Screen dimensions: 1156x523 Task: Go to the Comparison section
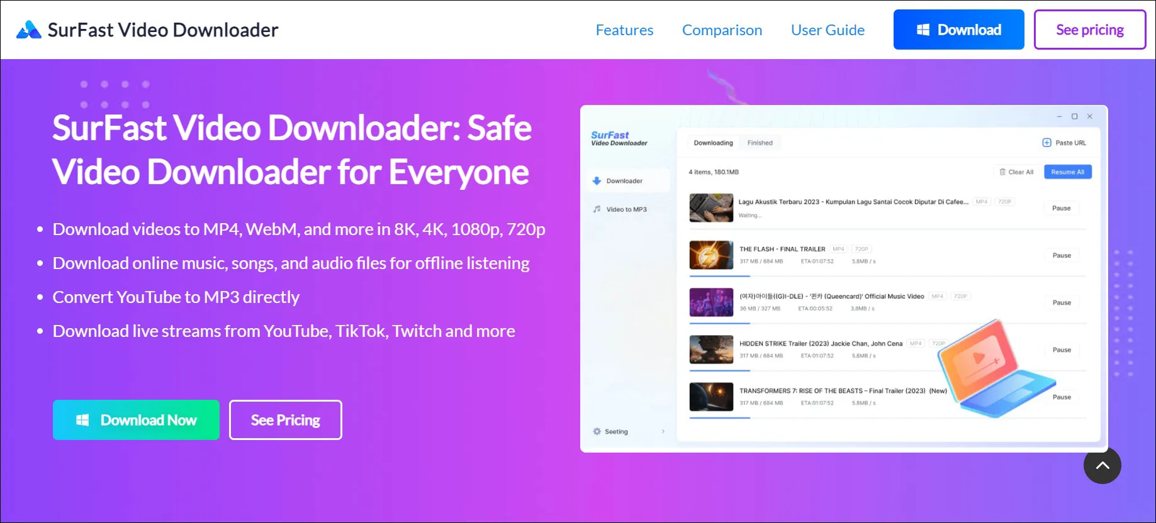722,30
